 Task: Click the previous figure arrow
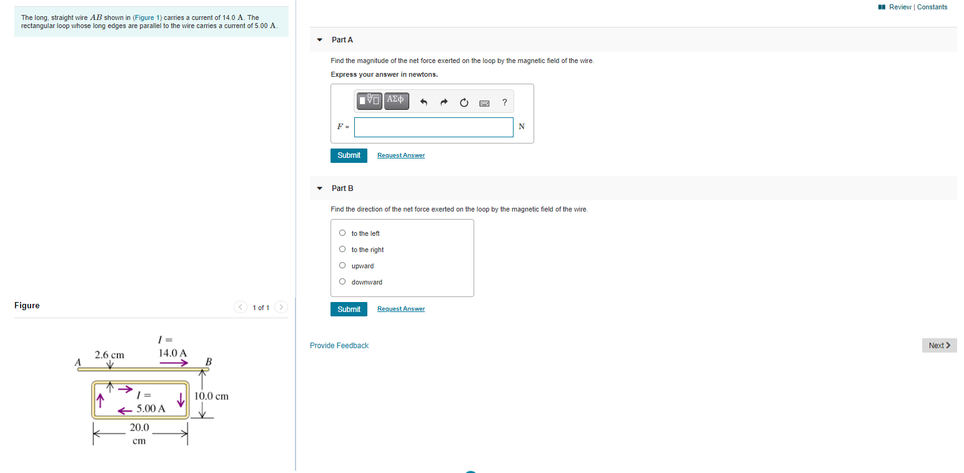coord(240,307)
